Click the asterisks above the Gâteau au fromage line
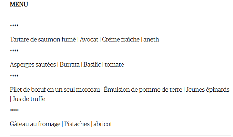The height and width of the screenshot is (137, 233). click(14, 110)
